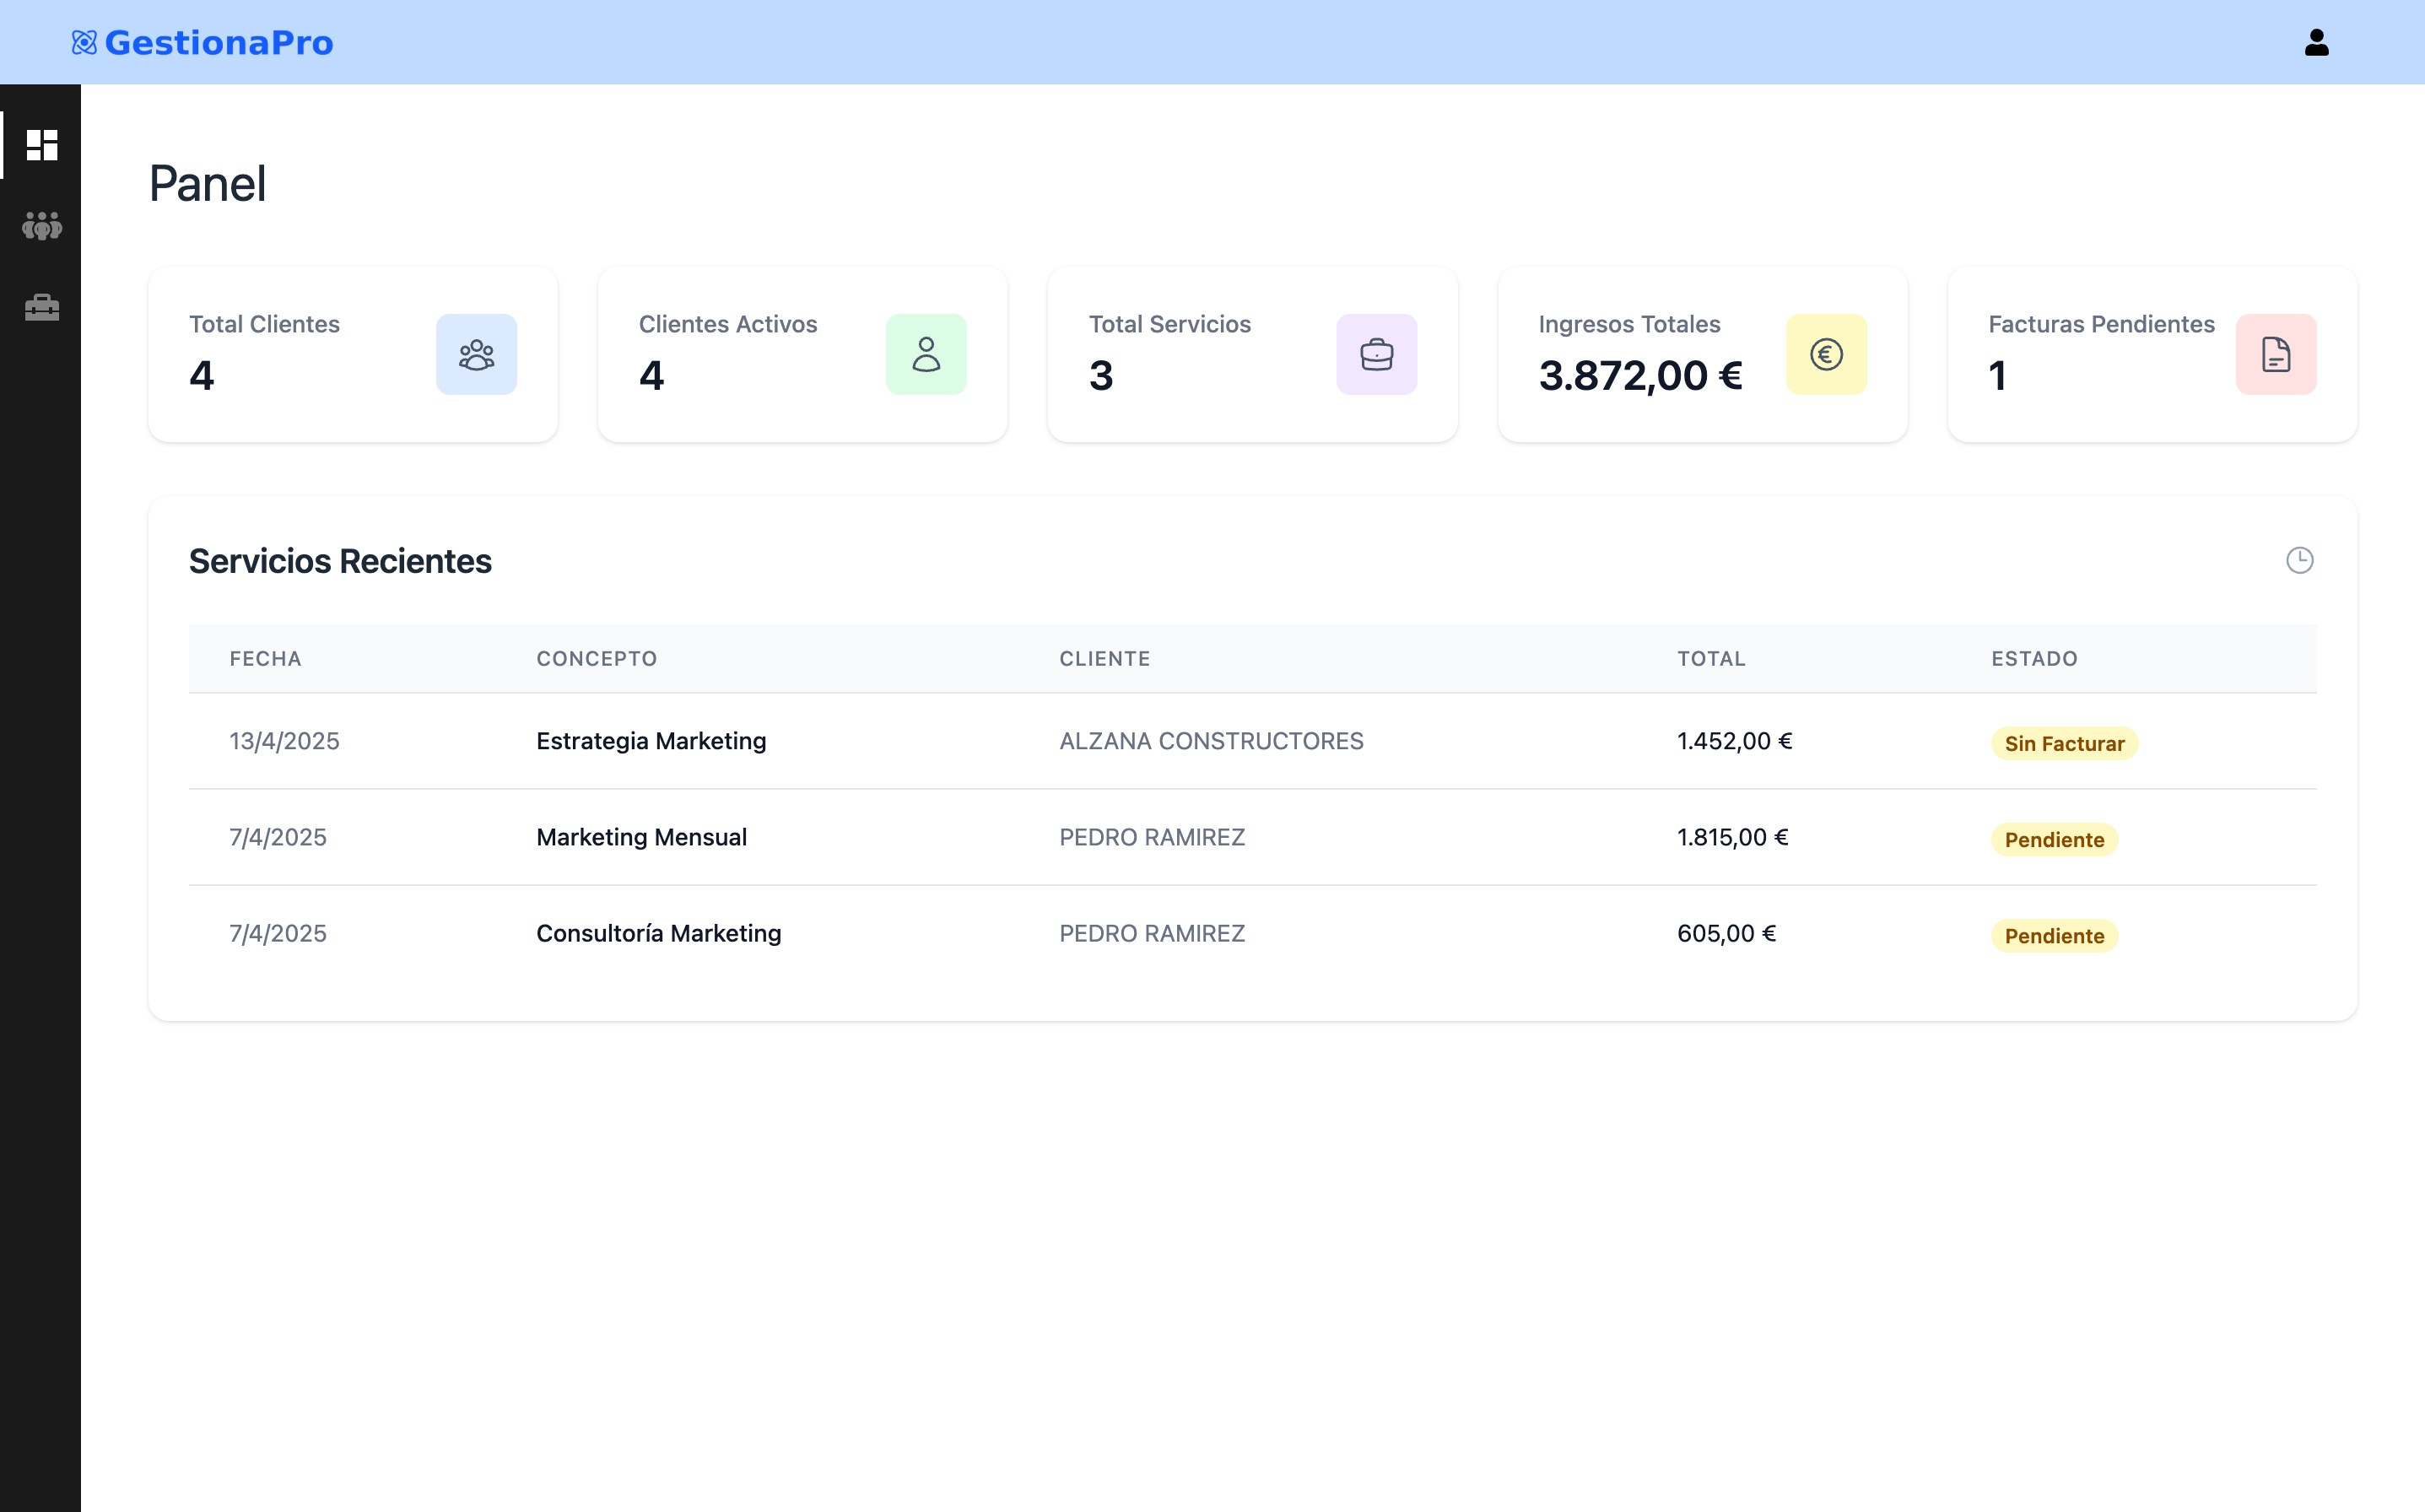Select date 7/4/2025 of Marketing Mensual row
2425x1512 pixels.
pos(278,837)
